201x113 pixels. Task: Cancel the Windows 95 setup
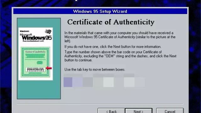point(170,111)
